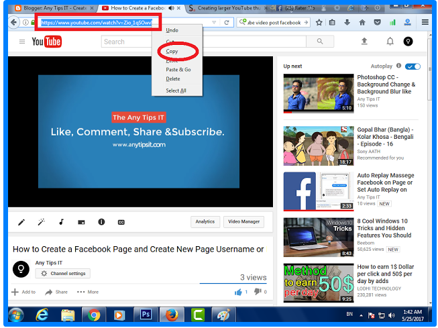Open the Audio music note icon
438x328 pixels.
click(62, 222)
